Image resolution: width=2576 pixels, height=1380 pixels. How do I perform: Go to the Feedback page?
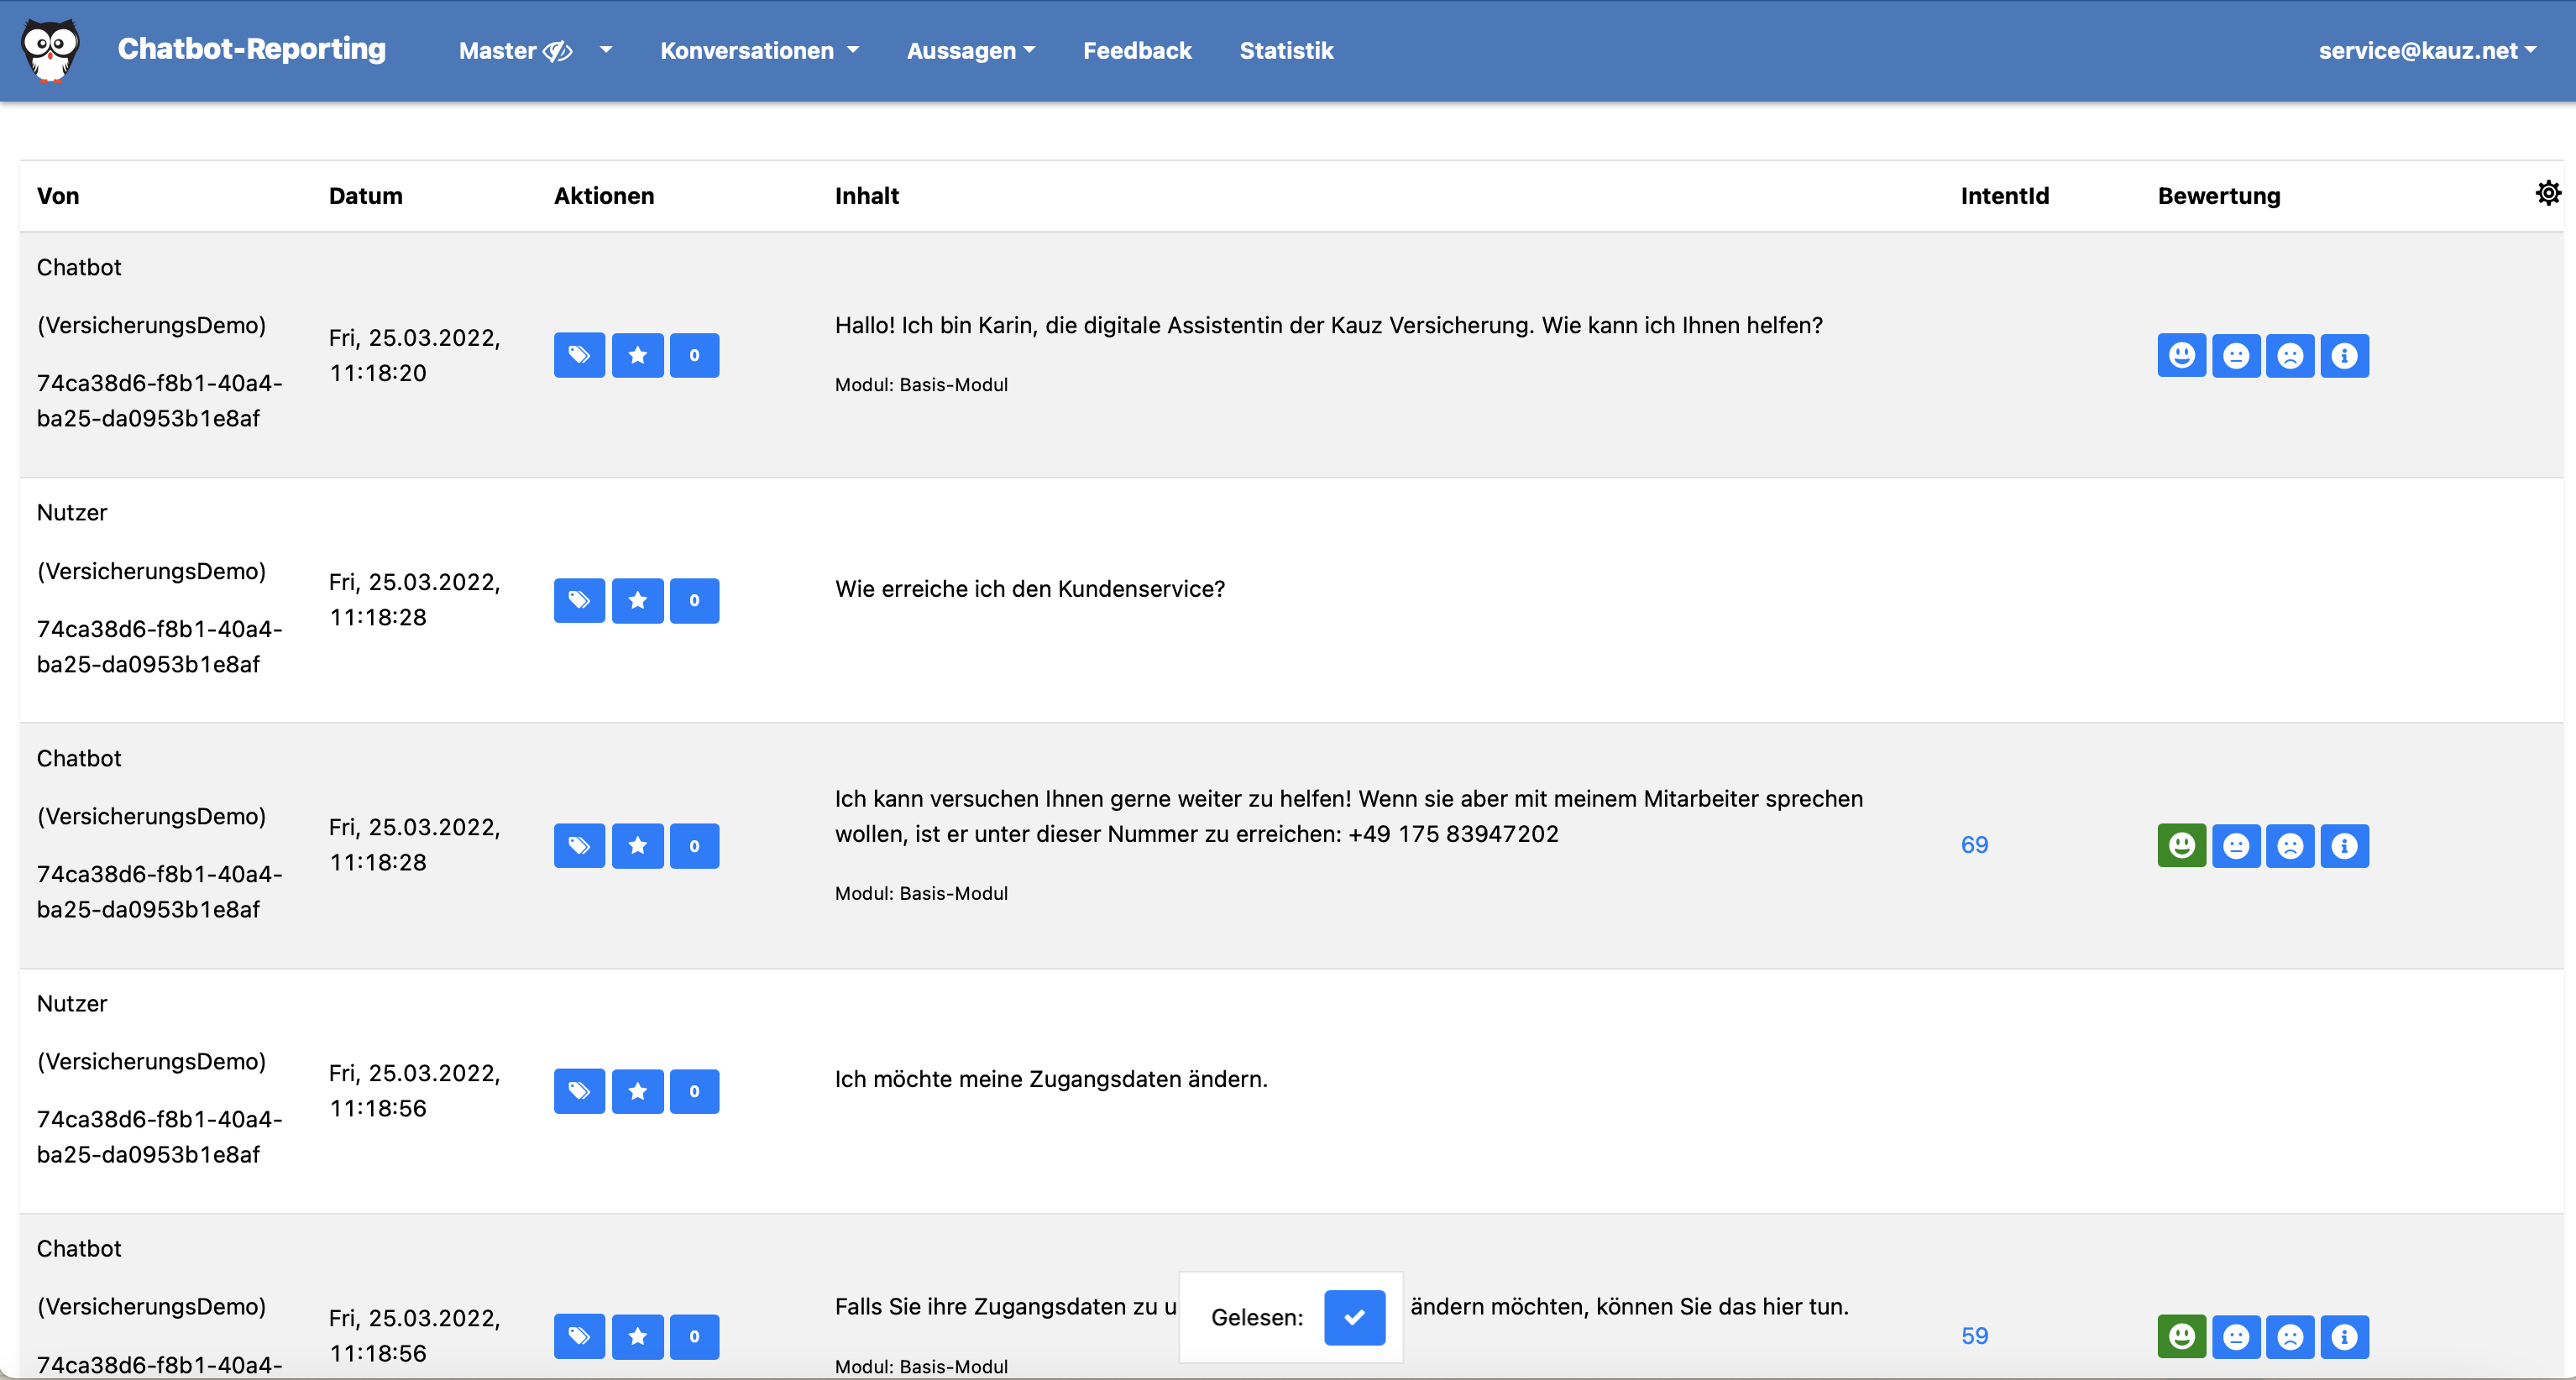(1137, 50)
